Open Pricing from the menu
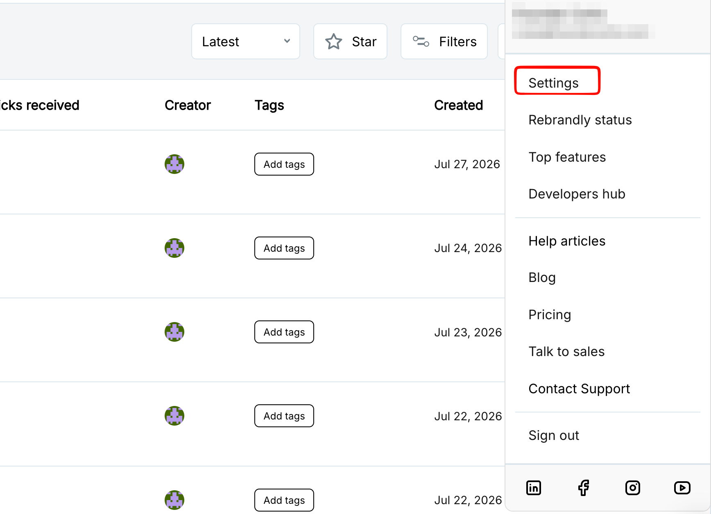Viewport: 711px width, 514px height. 550,315
